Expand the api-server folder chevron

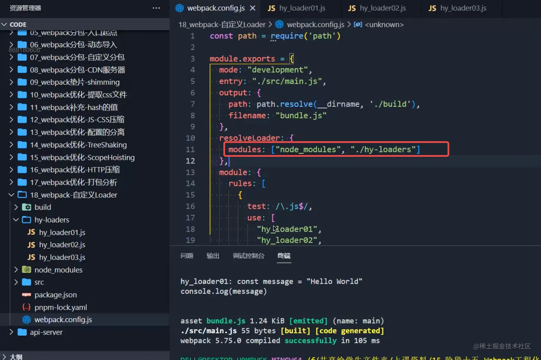[11, 332]
